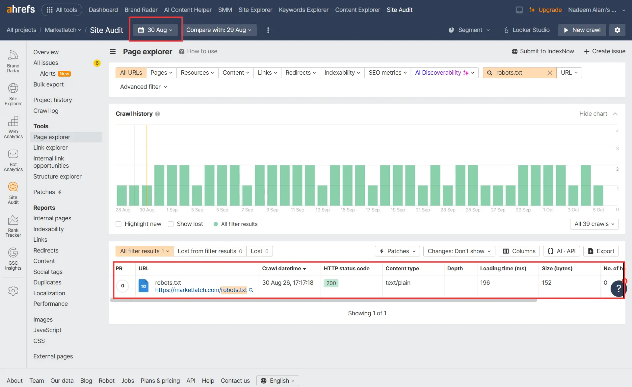Clear the robots.txt search text
Screen dimensions: 632x387
coord(550,73)
